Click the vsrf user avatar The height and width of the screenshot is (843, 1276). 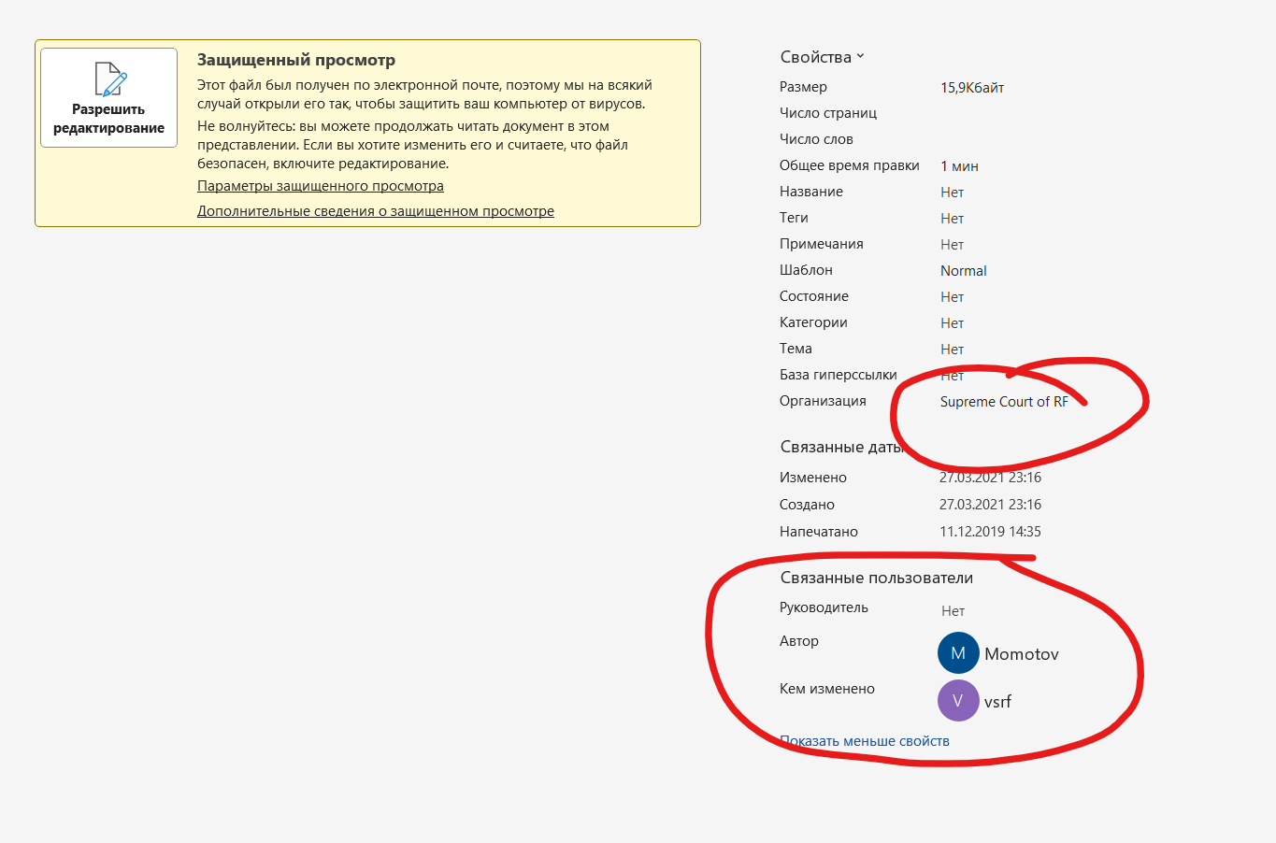(x=957, y=701)
